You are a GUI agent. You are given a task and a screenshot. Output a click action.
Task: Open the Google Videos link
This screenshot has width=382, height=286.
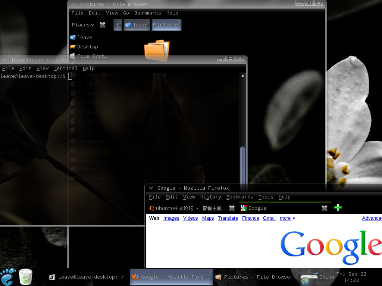coord(191,218)
